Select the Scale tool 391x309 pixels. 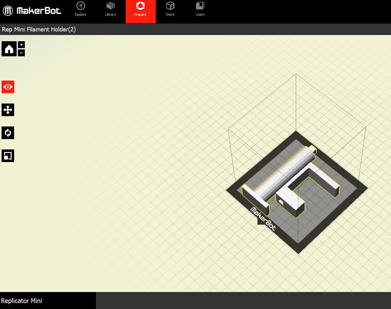click(8, 156)
